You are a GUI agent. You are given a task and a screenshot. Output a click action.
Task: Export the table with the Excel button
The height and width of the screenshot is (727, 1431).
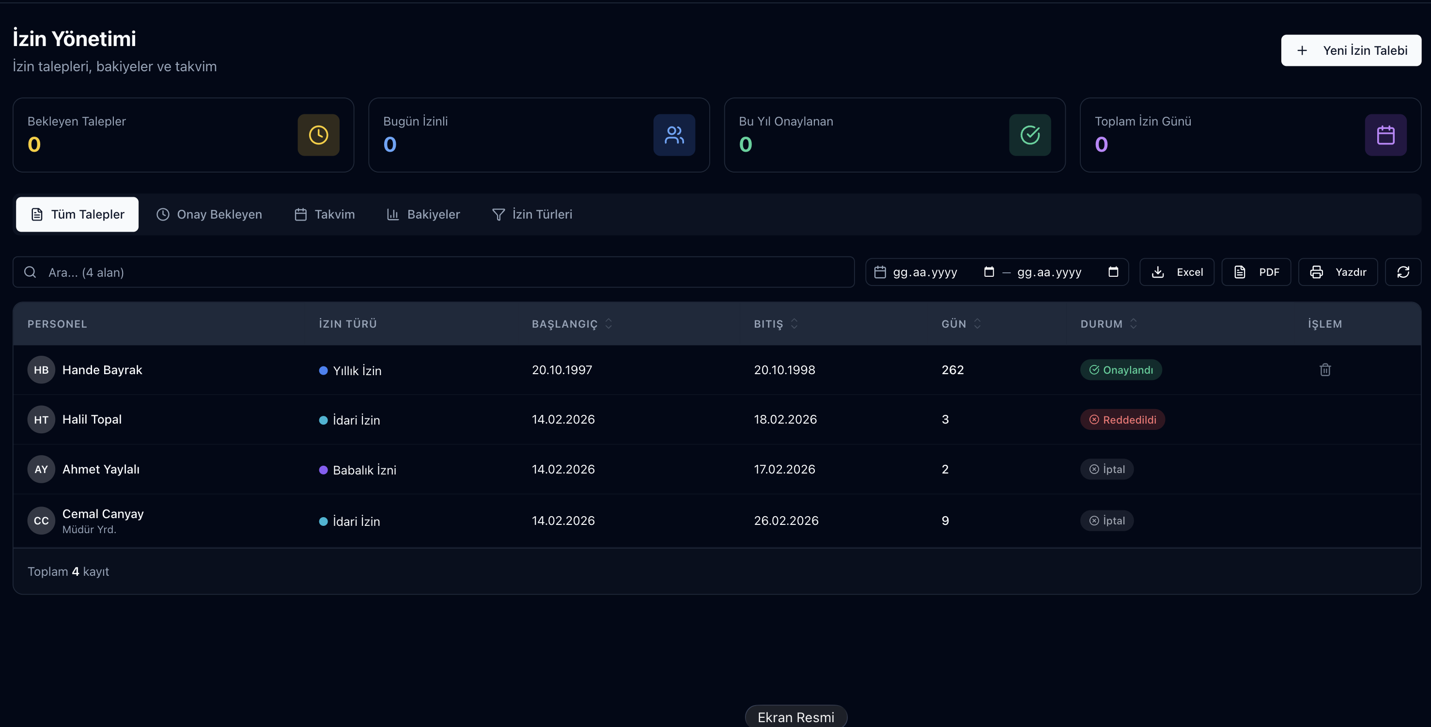[1177, 272]
